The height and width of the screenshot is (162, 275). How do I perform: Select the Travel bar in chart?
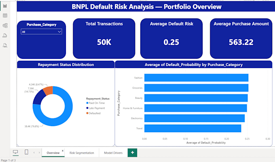pos(193,129)
